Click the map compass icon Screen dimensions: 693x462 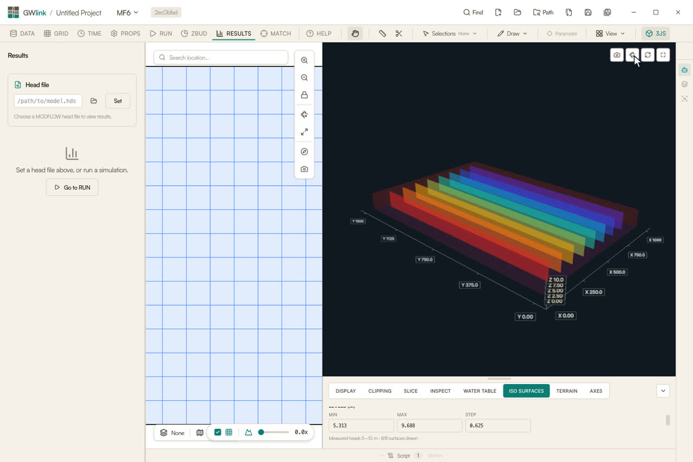pyautogui.click(x=304, y=151)
